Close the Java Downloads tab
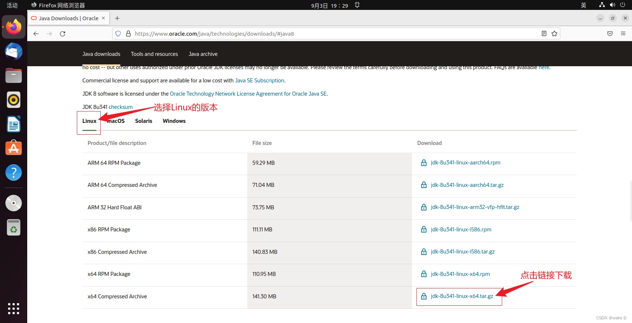 click(103, 18)
